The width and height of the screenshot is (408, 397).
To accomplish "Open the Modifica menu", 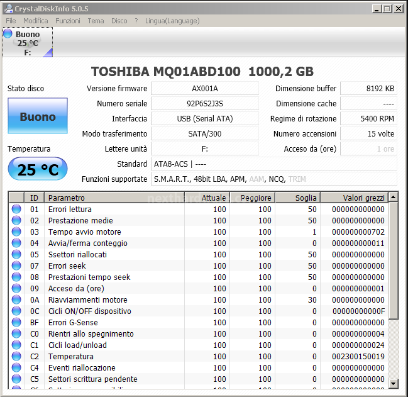I will point(36,21).
